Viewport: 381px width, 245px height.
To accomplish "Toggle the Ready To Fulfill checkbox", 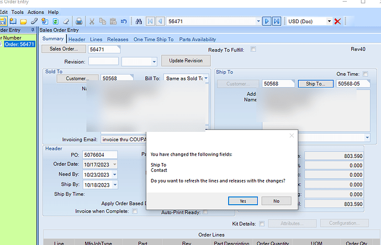I will tap(253, 49).
